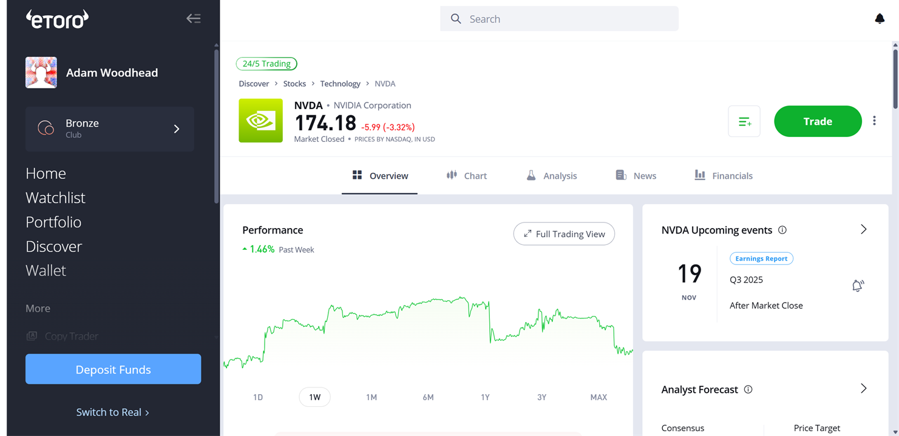Open Adam Woodhead's profile avatar
Screen dimensions: 899x436
click(x=41, y=73)
